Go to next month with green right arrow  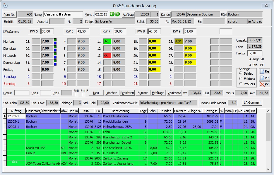click(117, 14)
